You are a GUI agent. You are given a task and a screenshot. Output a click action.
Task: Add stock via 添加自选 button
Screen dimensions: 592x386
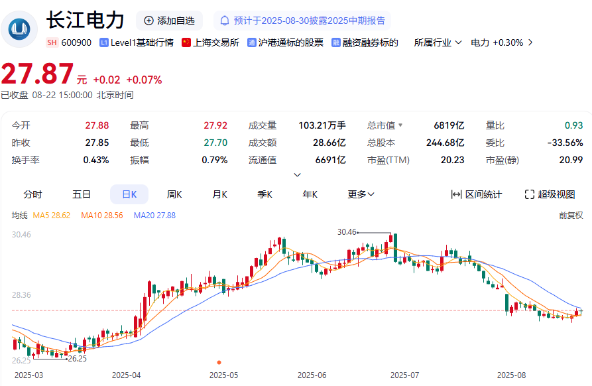click(169, 21)
